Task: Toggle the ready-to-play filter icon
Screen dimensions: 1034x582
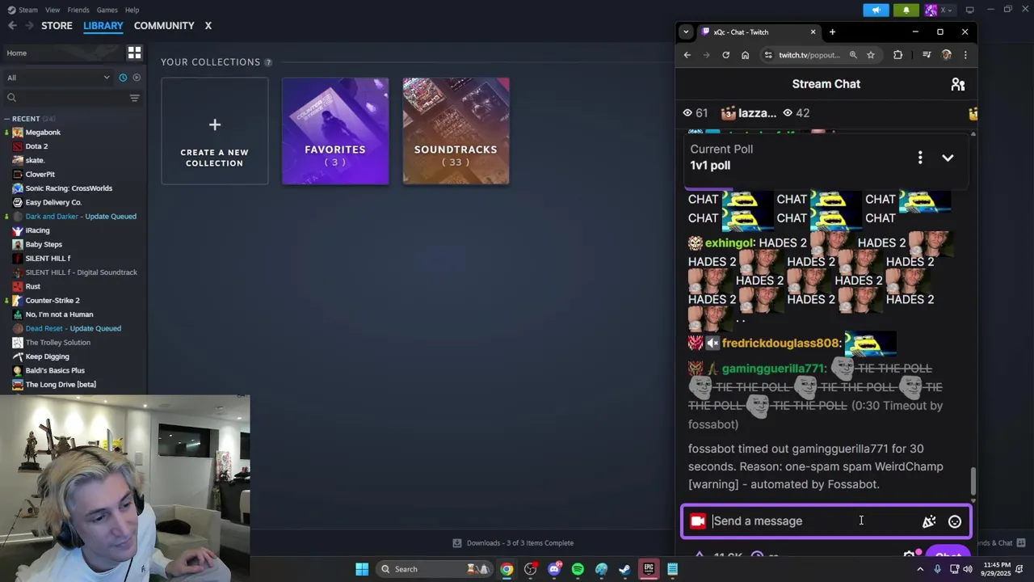Action: point(137,78)
